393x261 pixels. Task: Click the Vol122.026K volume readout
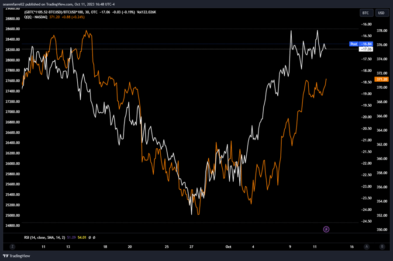[146, 12]
